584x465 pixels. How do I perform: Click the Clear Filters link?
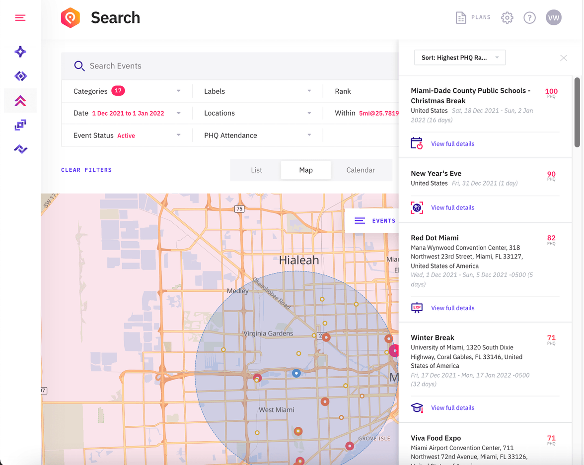86,170
